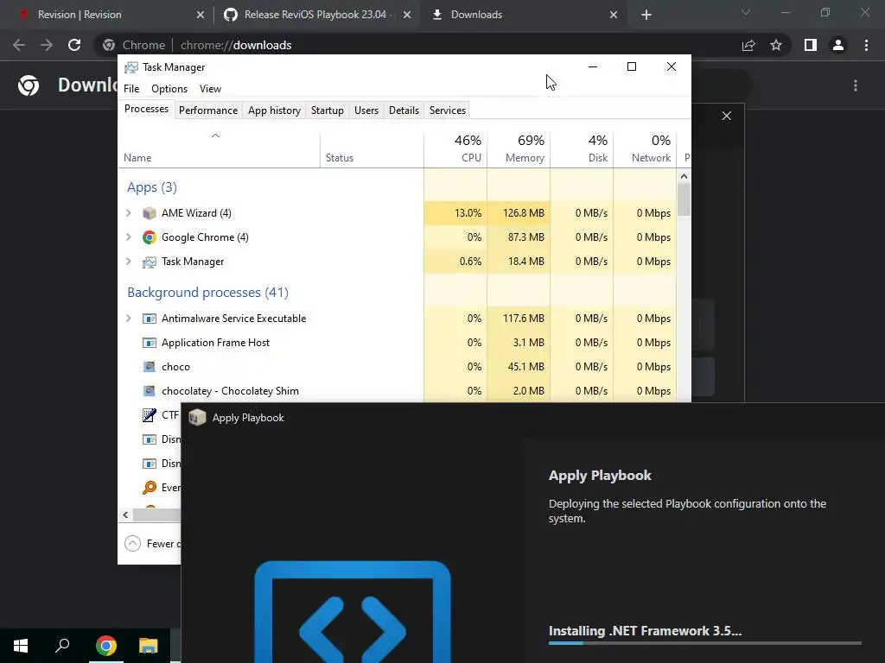Open the File menu in Task Manager
Image resolution: width=885 pixels, height=663 pixels.
131,89
